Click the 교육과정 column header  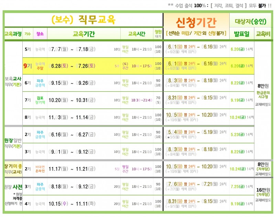[13, 34]
